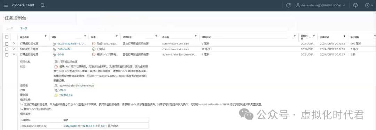Open 60-11 link beside 对象 in details
Viewport: 376px width, 130px height.
point(62,90)
